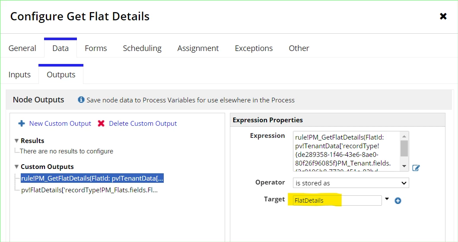Image resolution: width=458 pixels, height=242 pixels.
Task: Select the rule!PM_GetFlatDetails custom output row
Action: [x=92, y=178]
